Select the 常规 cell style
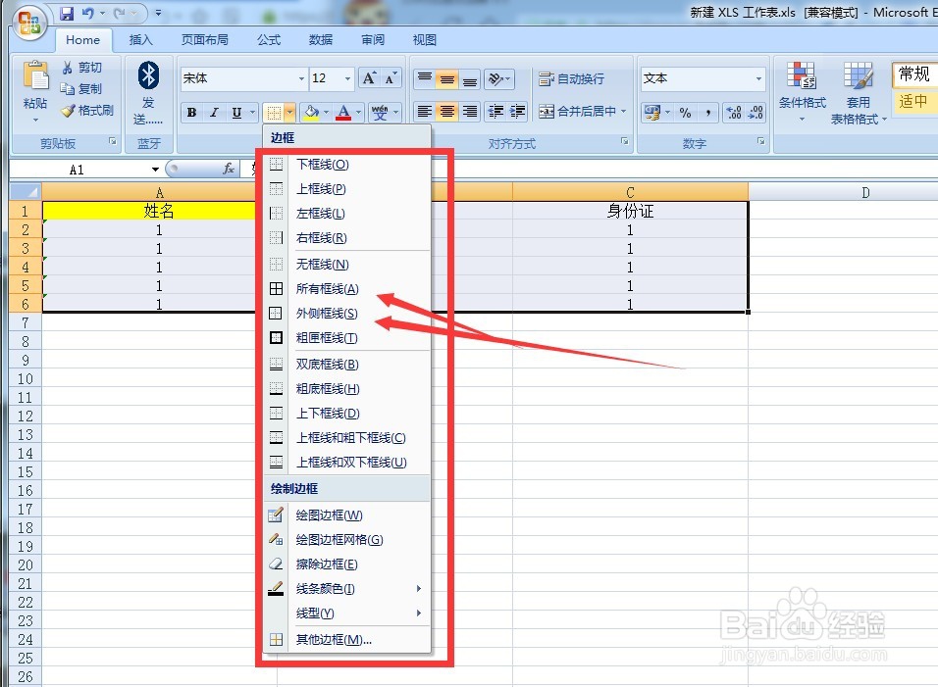Viewport: 938px width, 687px height. pos(914,74)
